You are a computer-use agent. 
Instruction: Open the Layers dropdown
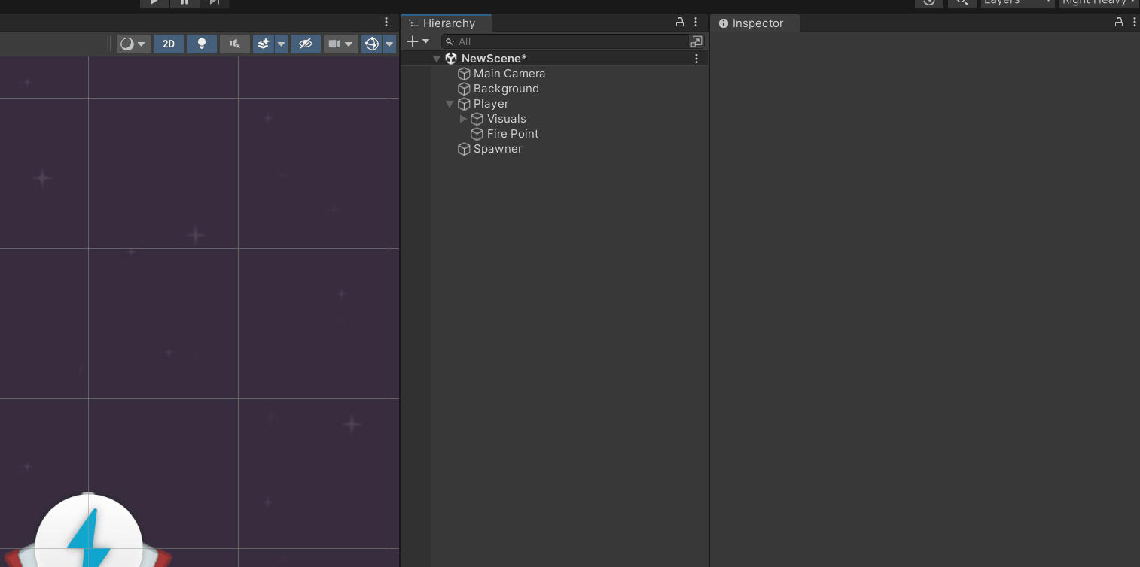coord(1018,3)
